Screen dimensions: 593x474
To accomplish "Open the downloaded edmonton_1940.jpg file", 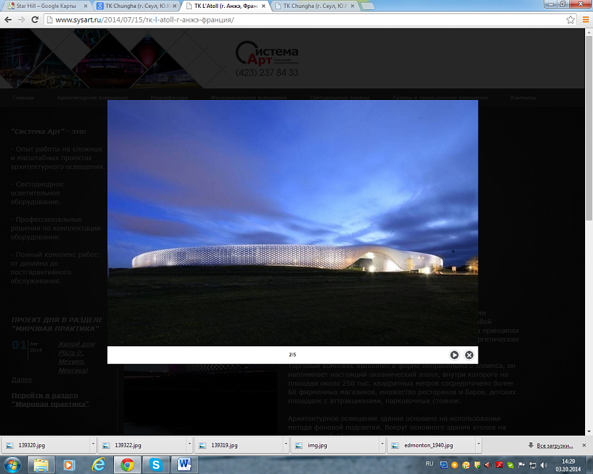I will click(x=430, y=446).
